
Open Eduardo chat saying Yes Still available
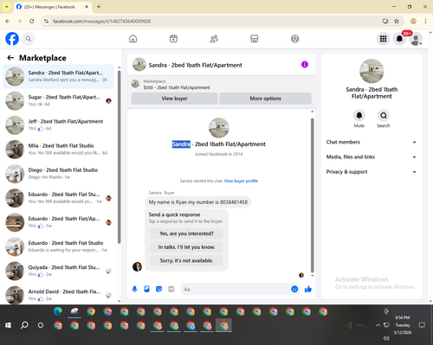click(58, 198)
